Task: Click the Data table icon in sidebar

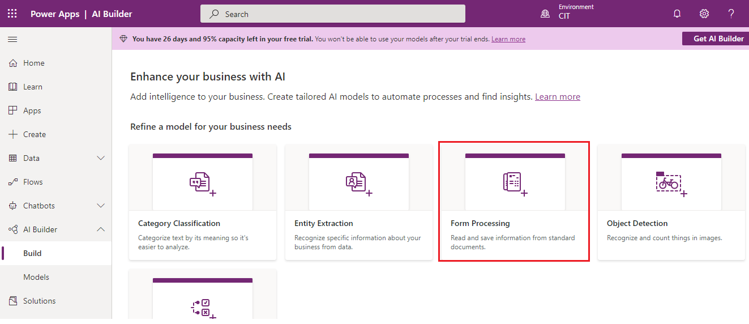Action: 13,158
